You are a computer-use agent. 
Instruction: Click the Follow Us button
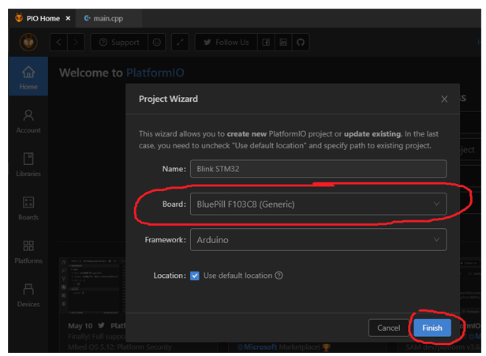(226, 43)
